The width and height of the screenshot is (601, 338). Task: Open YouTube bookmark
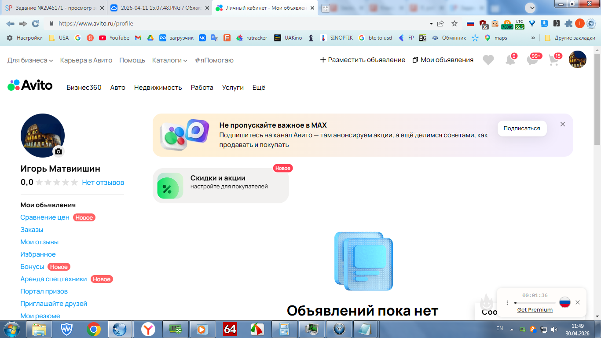tap(114, 38)
